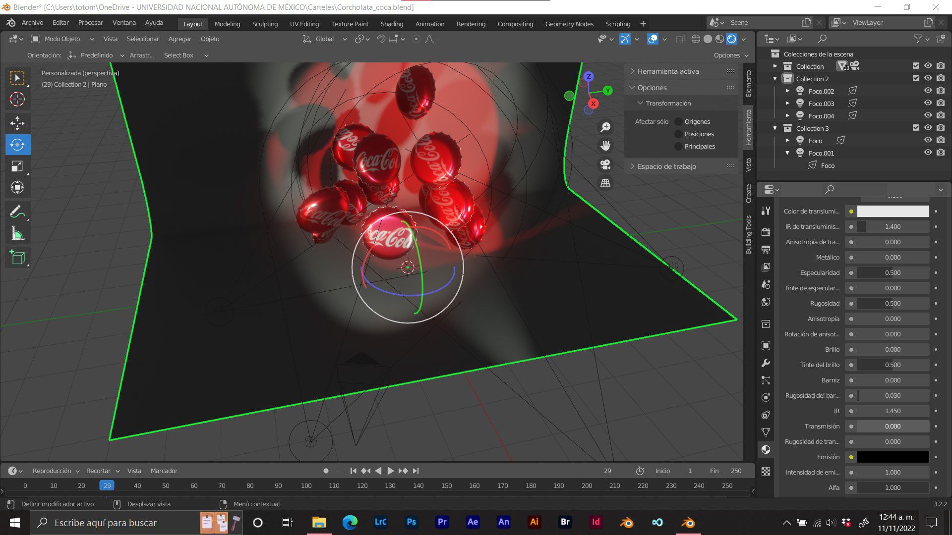Hide Foco.001 with its eye icon
Image resolution: width=952 pixels, height=535 pixels.
point(928,153)
